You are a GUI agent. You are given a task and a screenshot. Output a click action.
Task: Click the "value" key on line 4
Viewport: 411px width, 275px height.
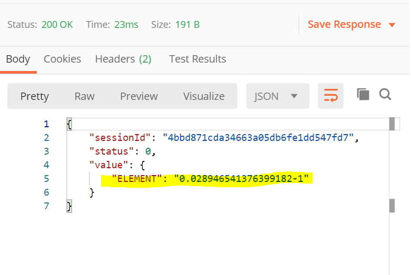coord(109,165)
